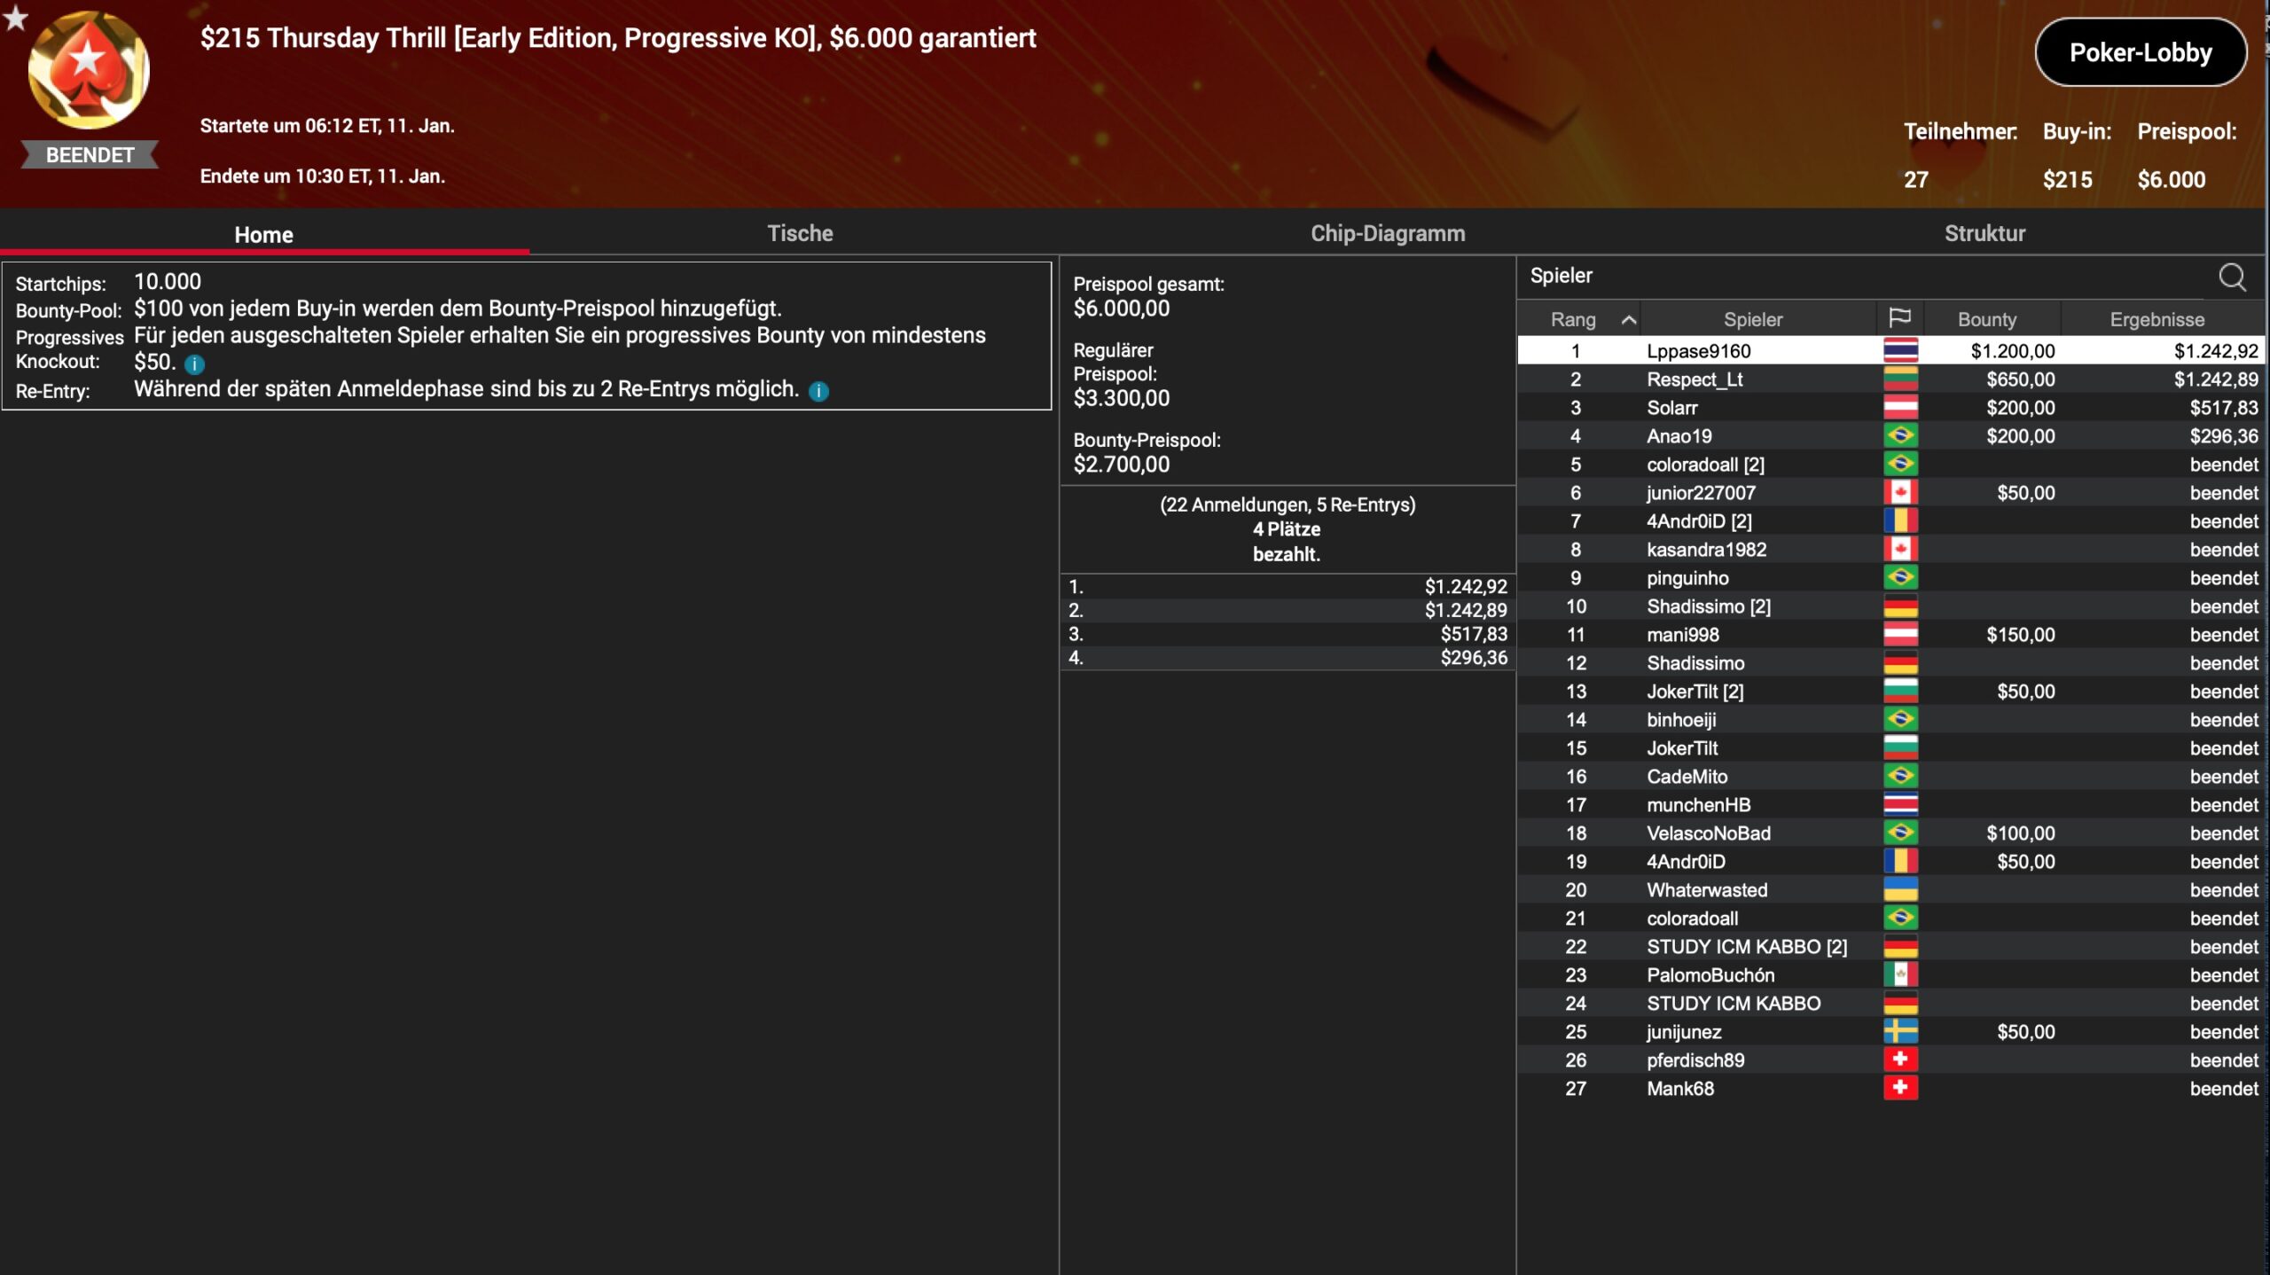Select player Solarr in list
The image size is (2270, 1275).
tap(1671, 408)
